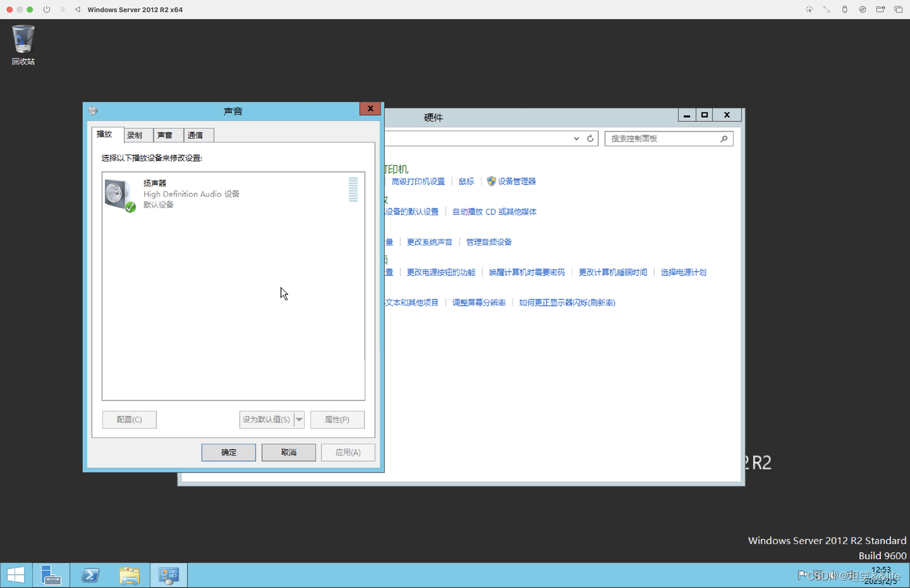
Task: Open the 更改系统声音 link
Action: (430, 242)
